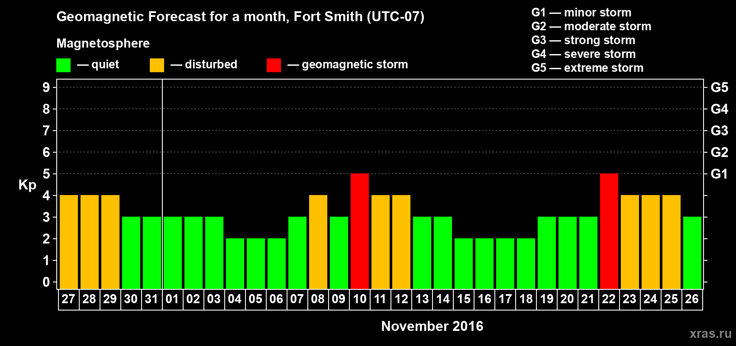This screenshot has width=736, height=346.
Task: Click the green bar for day 15
Action: tap(464, 264)
